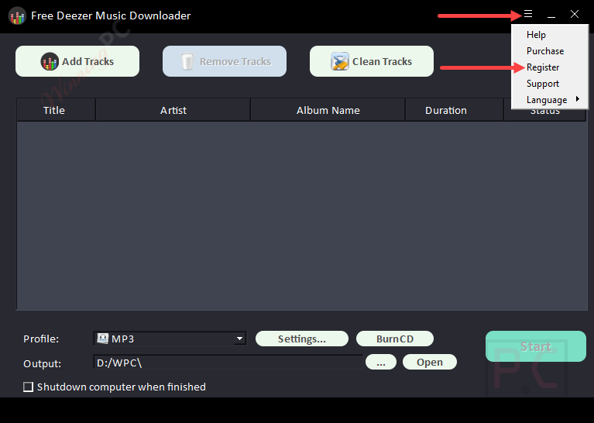This screenshot has width=594, height=423.
Task: Click the Clean Tracks button
Action: click(372, 61)
